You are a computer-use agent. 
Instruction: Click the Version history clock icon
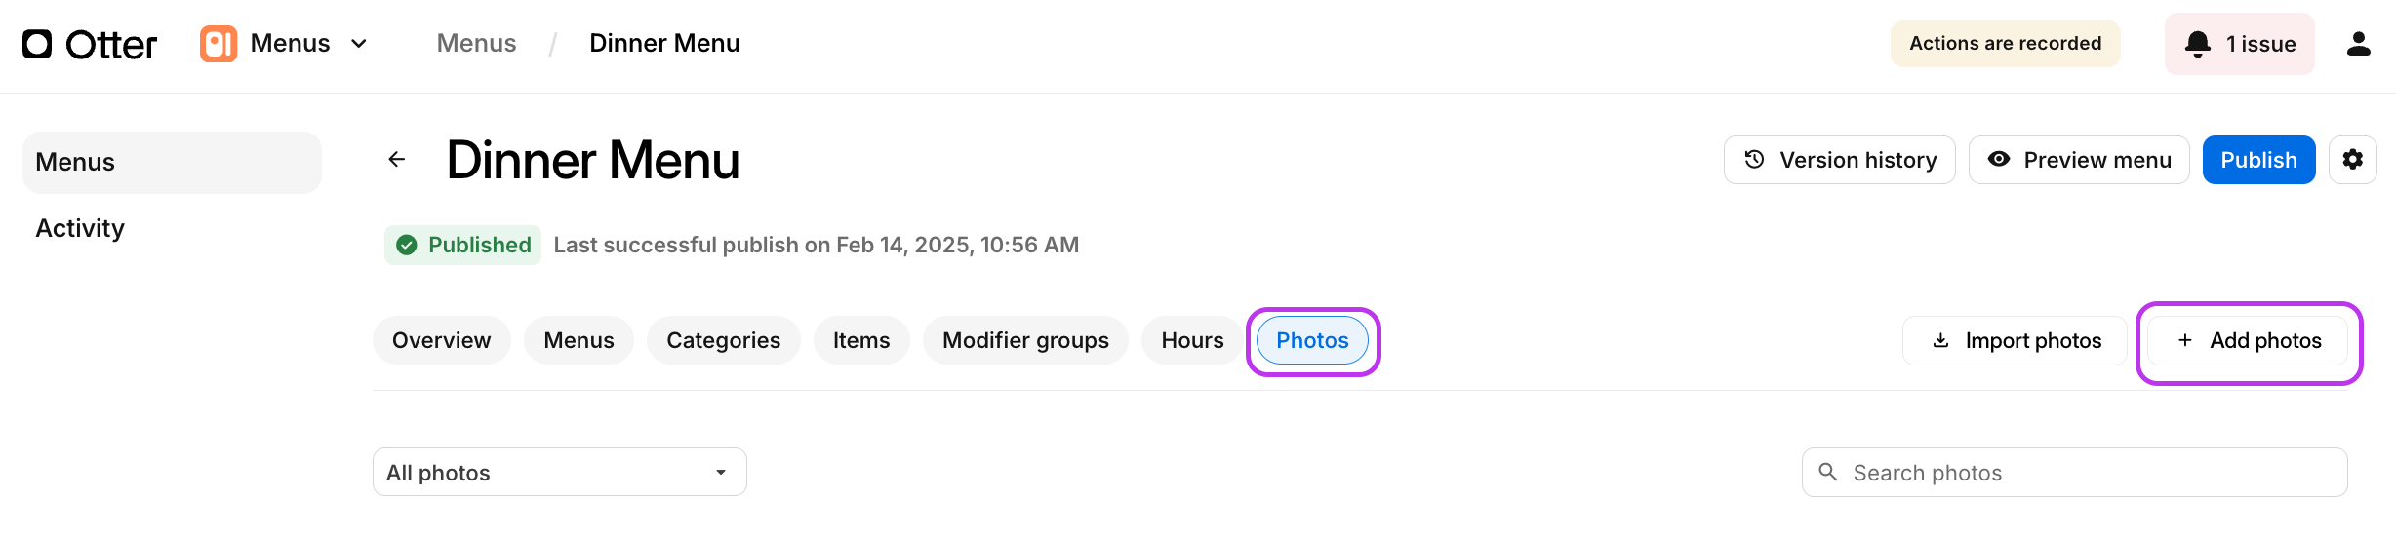pos(1754,159)
